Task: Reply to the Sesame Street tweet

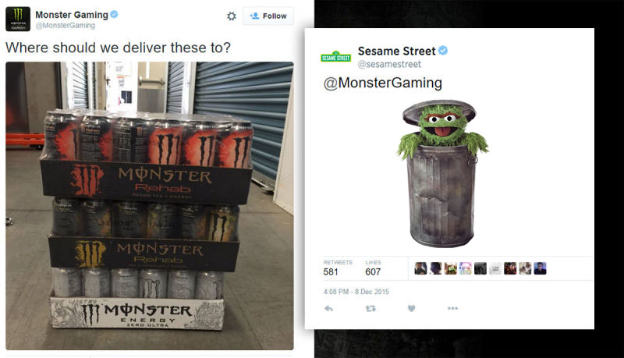Action: pos(328,308)
